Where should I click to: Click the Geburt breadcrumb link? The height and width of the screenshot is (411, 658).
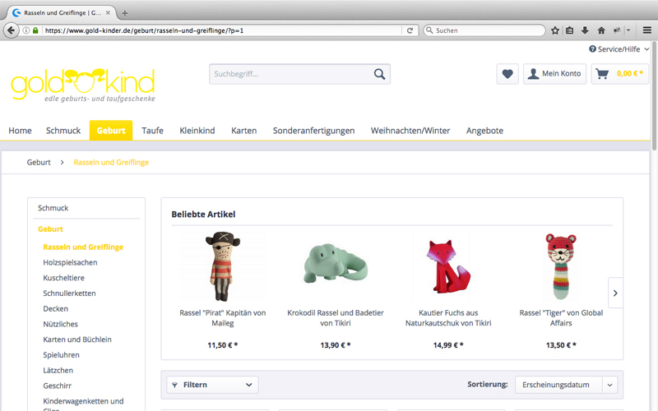38,163
